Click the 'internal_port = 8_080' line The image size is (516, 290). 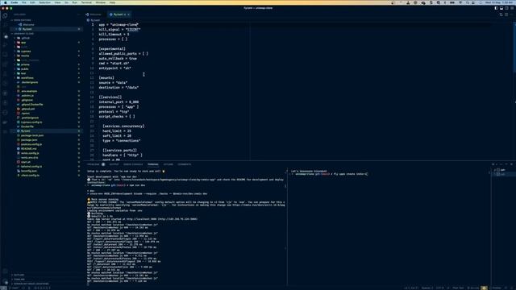click(x=119, y=102)
